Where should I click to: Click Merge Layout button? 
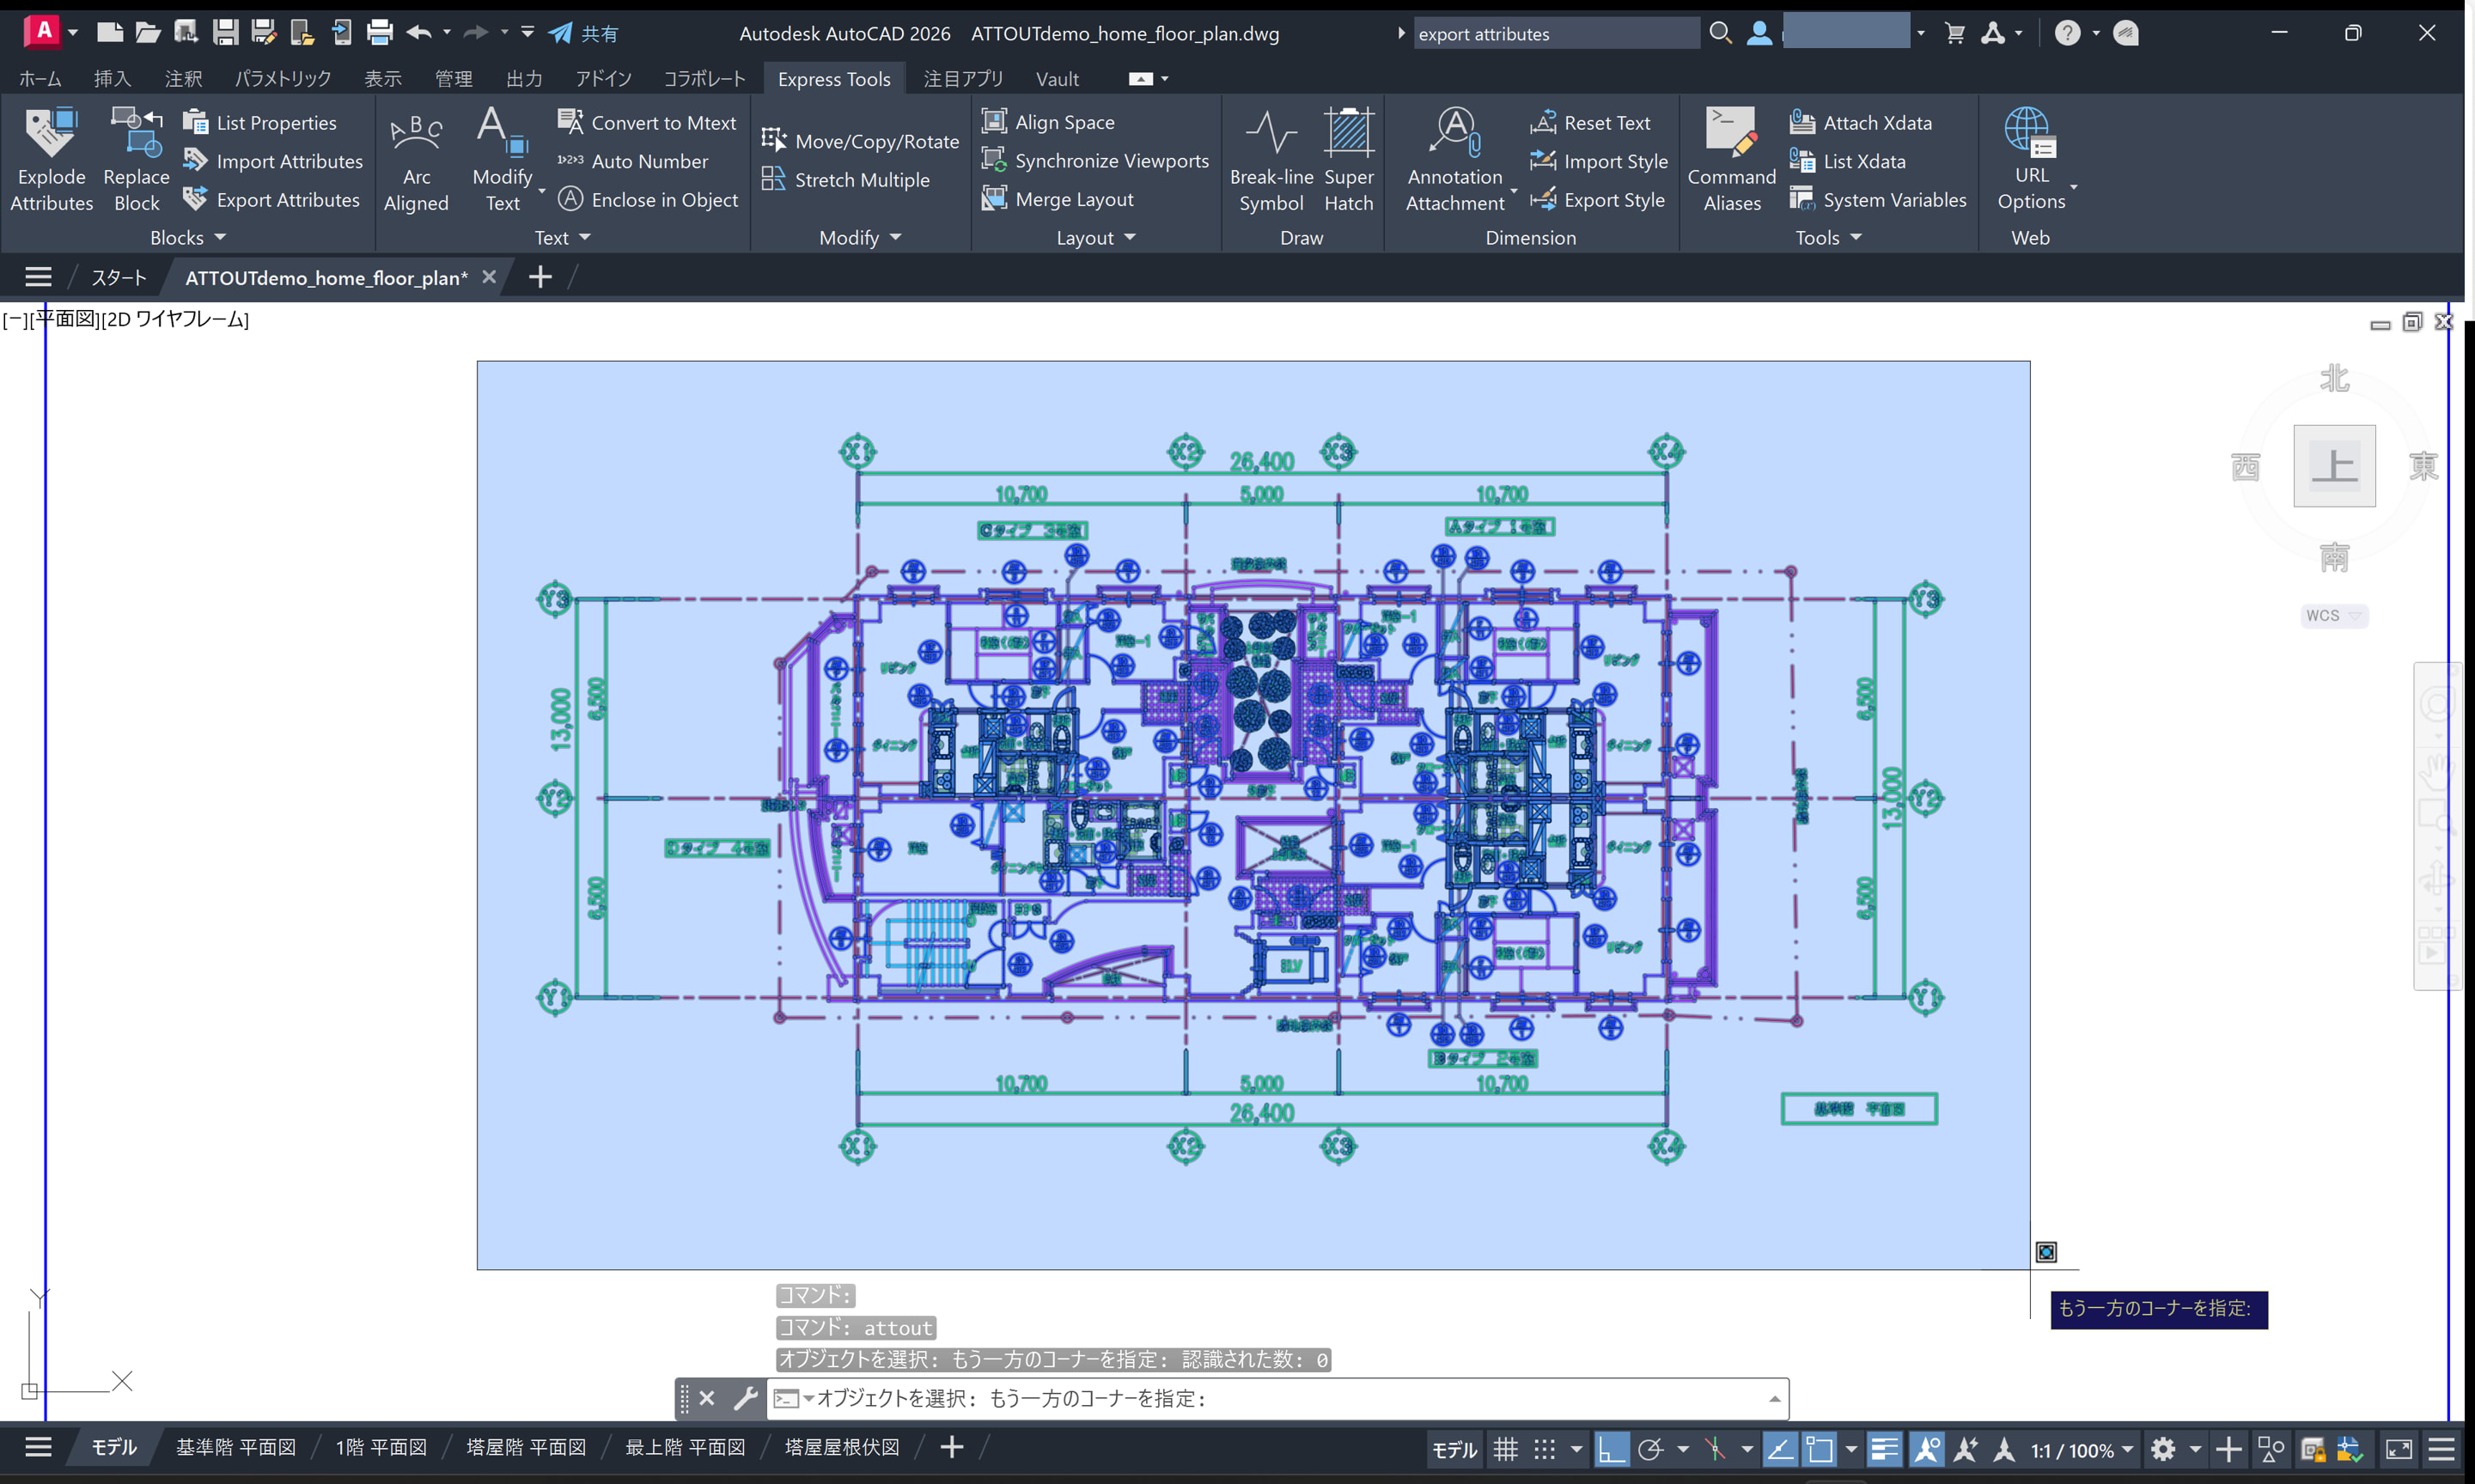1073,200
